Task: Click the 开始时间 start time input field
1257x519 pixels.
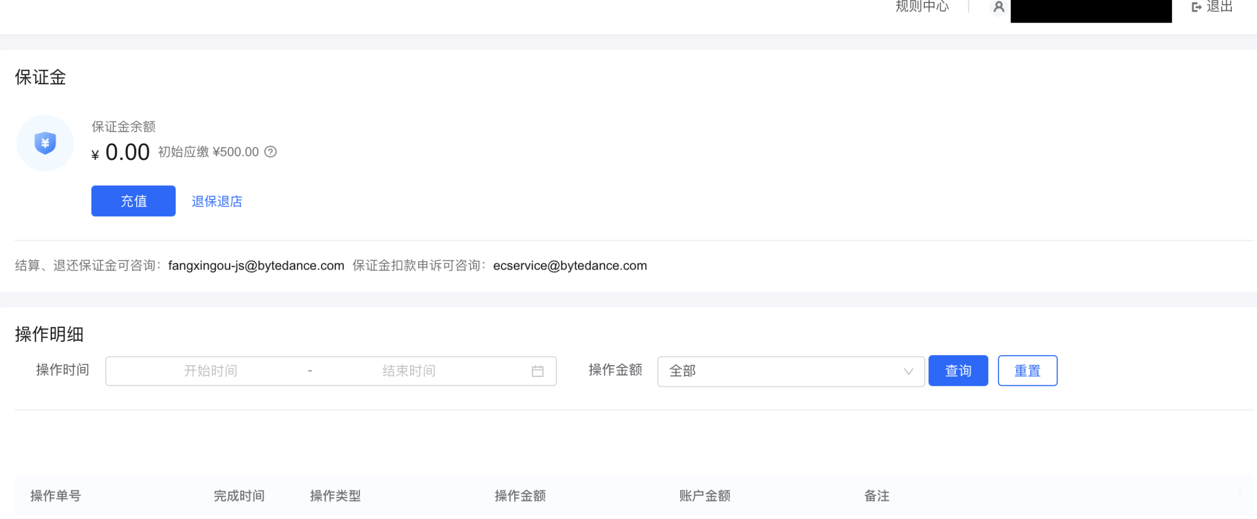Action: tap(210, 370)
